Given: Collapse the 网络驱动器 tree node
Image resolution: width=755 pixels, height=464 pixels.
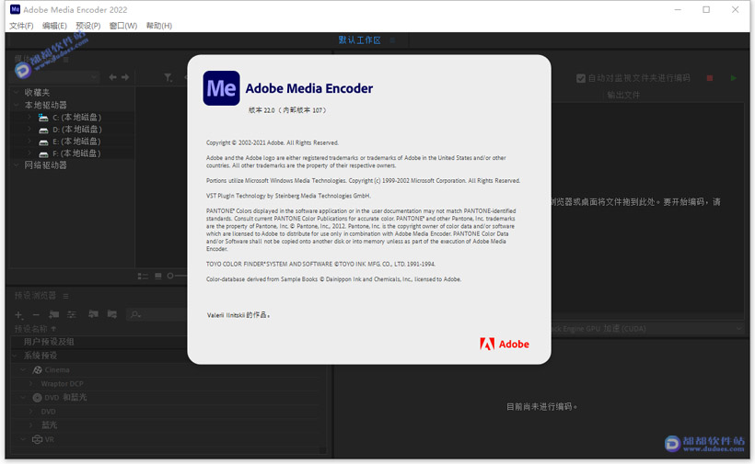Looking at the screenshot, I should (16, 165).
